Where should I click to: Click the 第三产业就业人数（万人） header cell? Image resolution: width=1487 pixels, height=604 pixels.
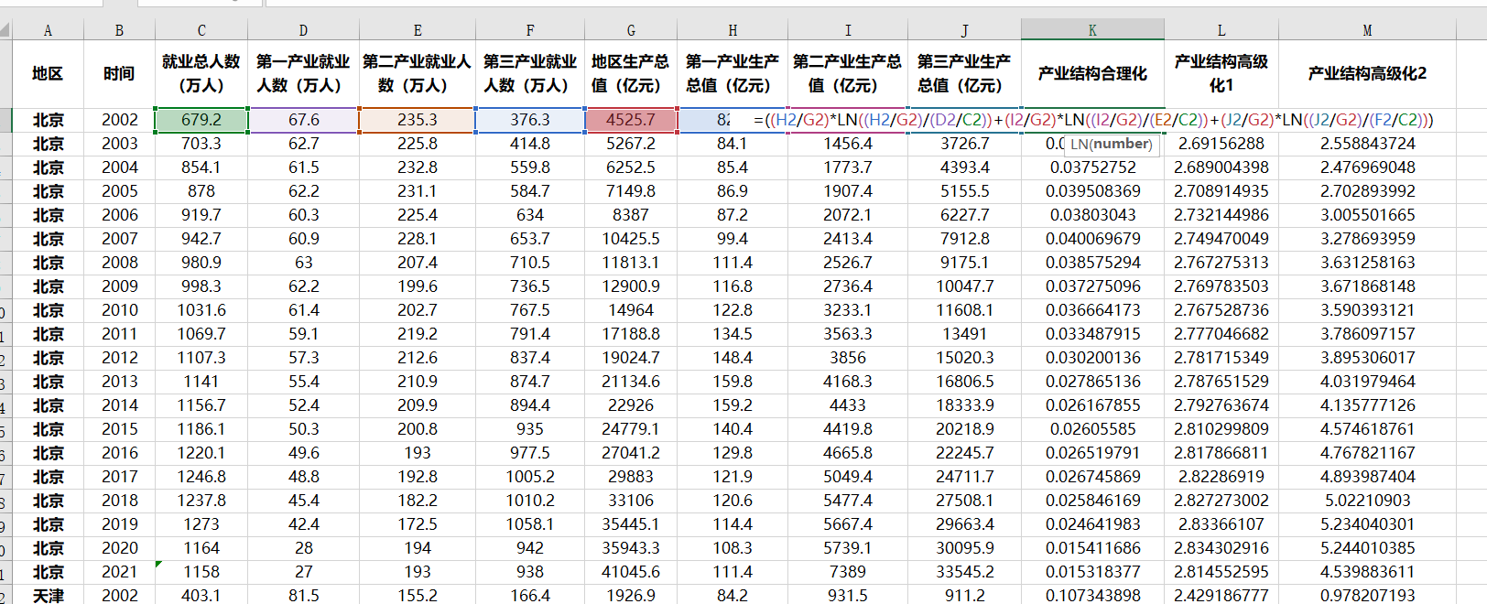pyautogui.click(x=530, y=74)
